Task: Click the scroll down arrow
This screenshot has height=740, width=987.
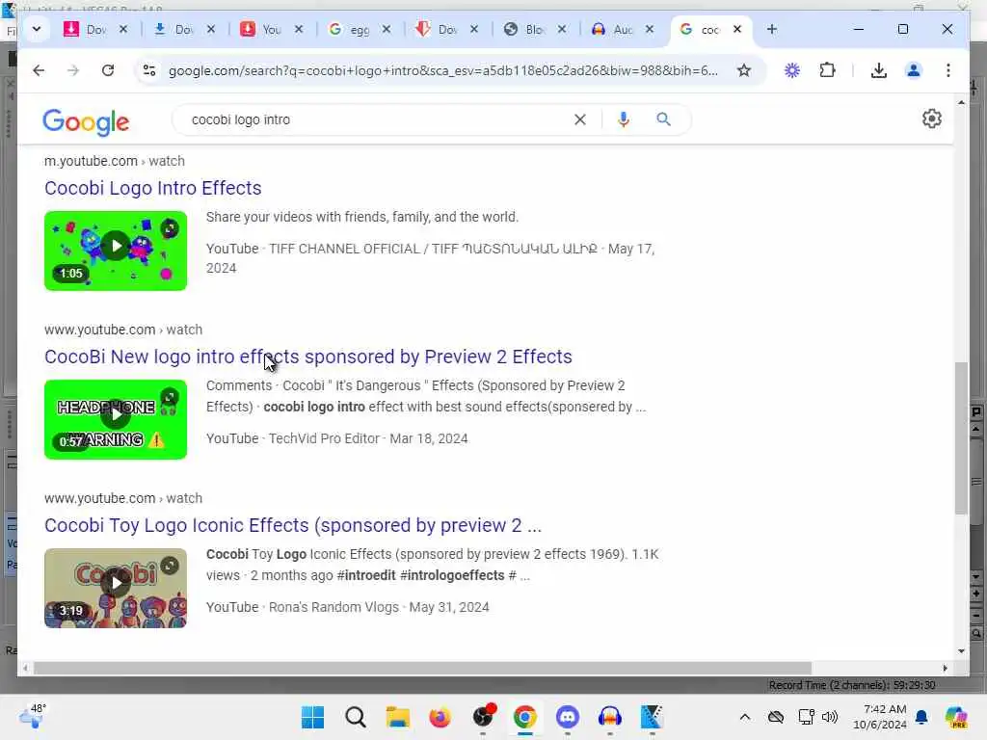Action: click(961, 651)
